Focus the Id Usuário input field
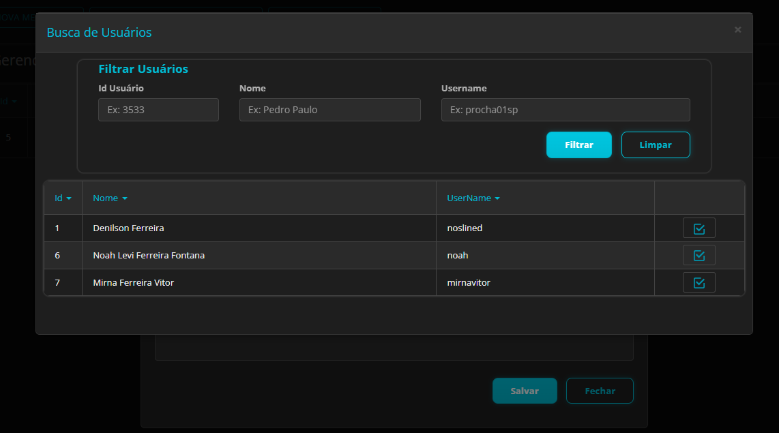Screen dimensions: 779x433 pyautogui.click(x=158, y=110)
